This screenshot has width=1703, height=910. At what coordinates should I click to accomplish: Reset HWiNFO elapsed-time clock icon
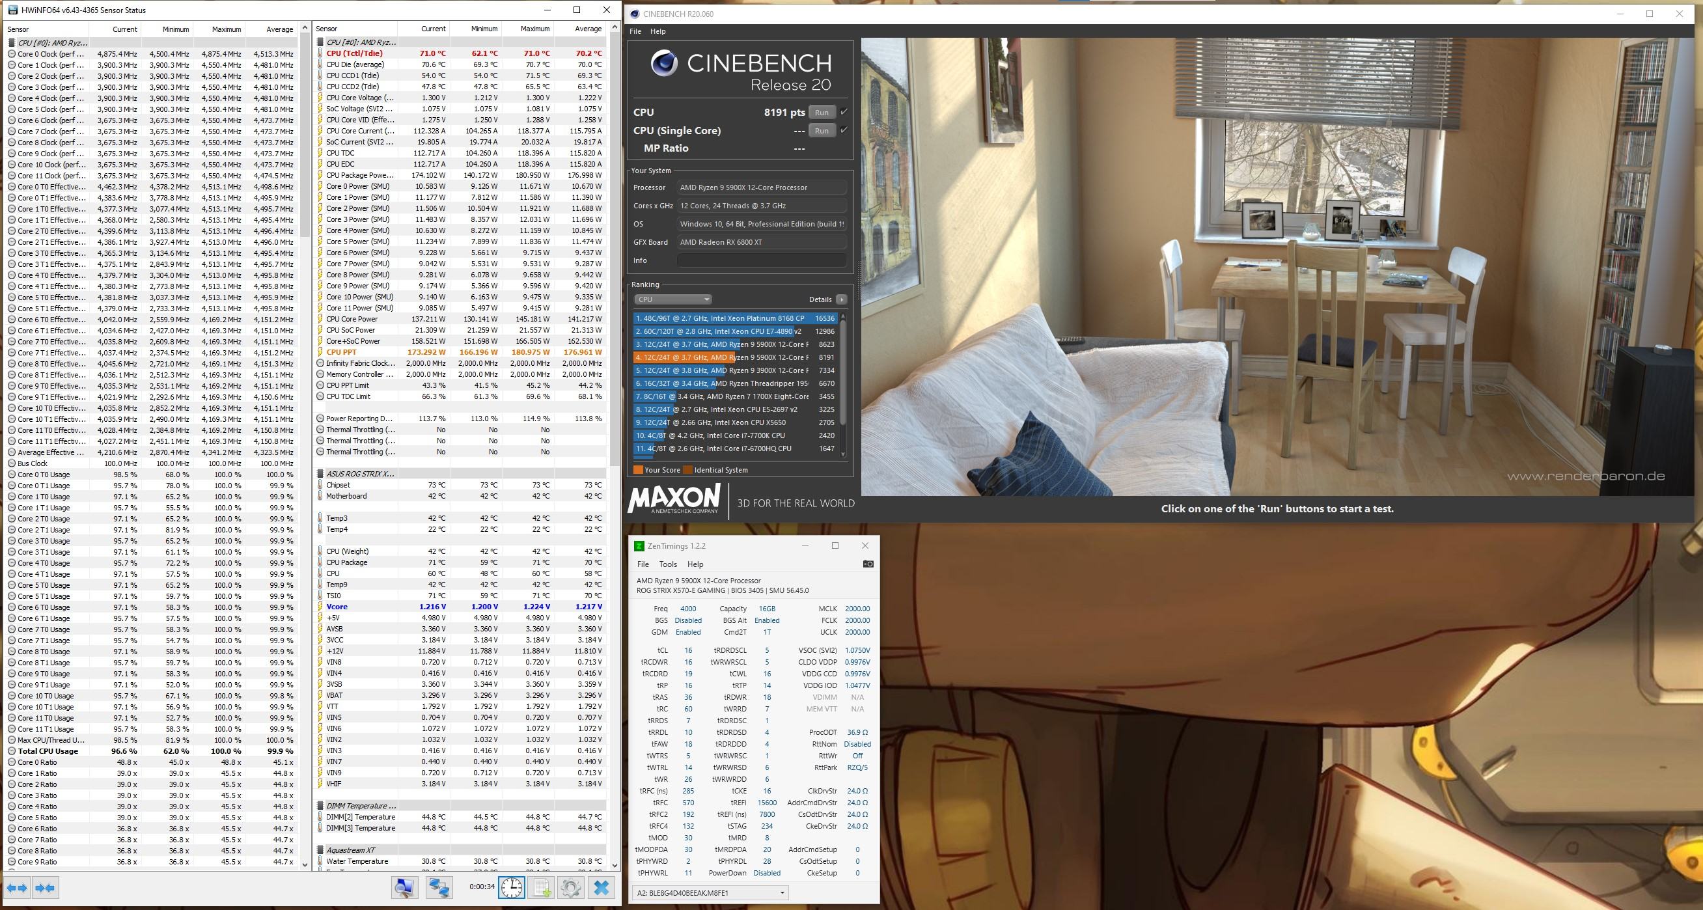click(x=512, y=887)
